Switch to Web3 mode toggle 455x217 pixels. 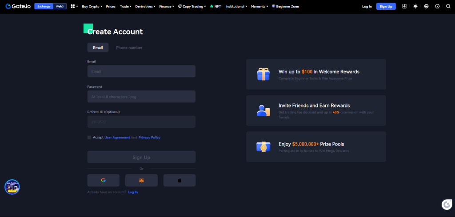coord(60,6)
